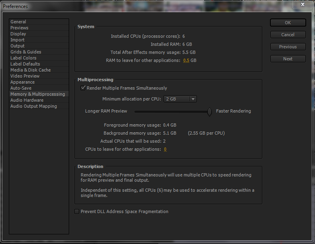Select Label Colors category
Viewport: 315px width, 244px height.
pos(39,58)
